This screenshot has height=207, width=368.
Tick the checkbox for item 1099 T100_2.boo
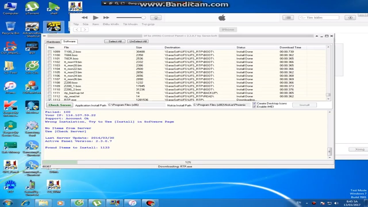[50, 52]
